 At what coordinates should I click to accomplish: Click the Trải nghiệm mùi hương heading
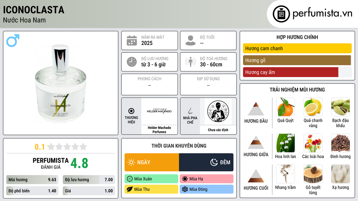pyautogui.click(x=297, y=90)
